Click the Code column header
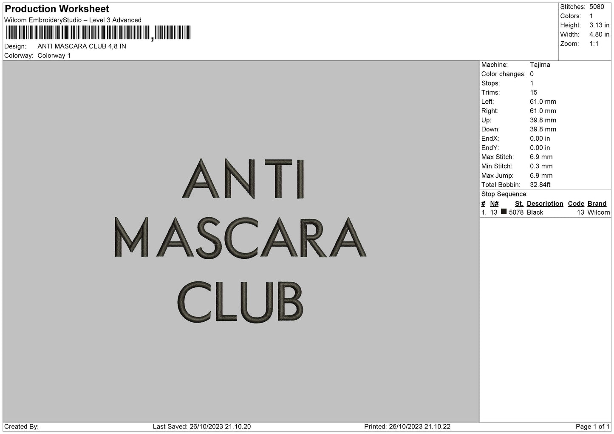 (576, 204)
